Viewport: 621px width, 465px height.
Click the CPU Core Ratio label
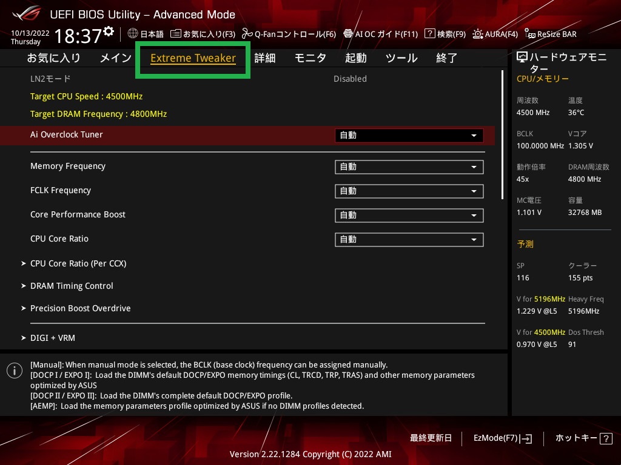tap(59, 239)
